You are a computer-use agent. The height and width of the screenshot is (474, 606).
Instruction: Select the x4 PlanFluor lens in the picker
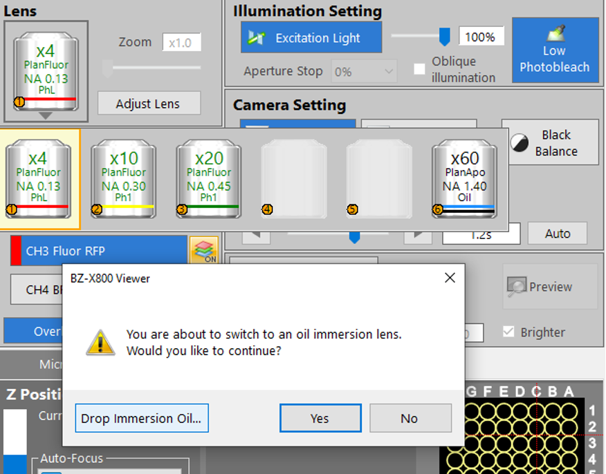pyautogui.click(x=38, y=179)
